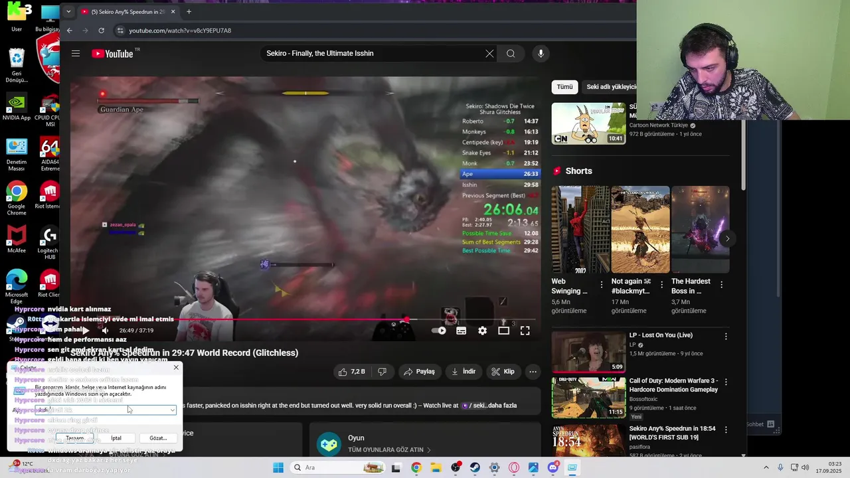Seek on the red video progress bar
Screen dimensions: 850x478
pyautogui.click(x=305, y=319)
